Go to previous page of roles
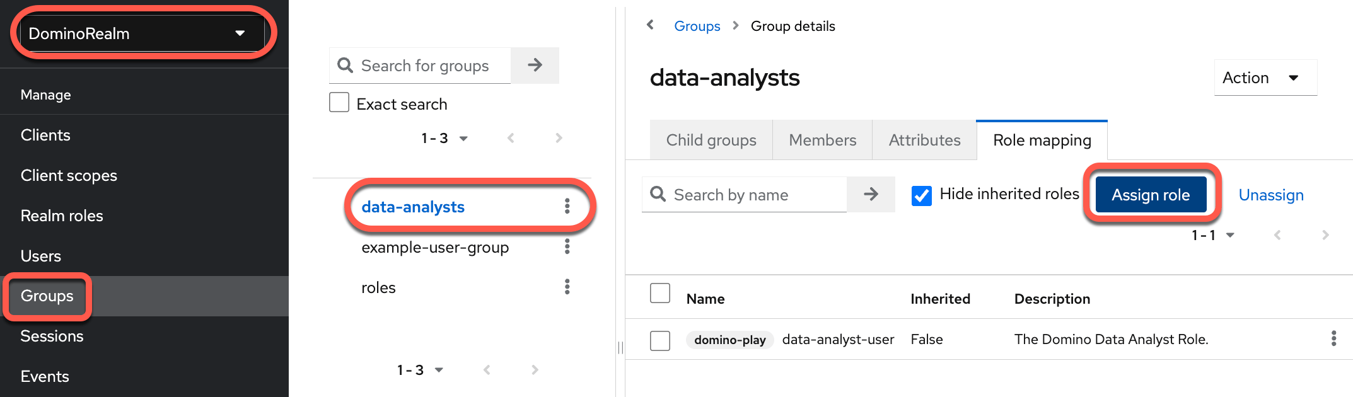This screenshot has height=397, width=1353. [x=1277, y=235]
